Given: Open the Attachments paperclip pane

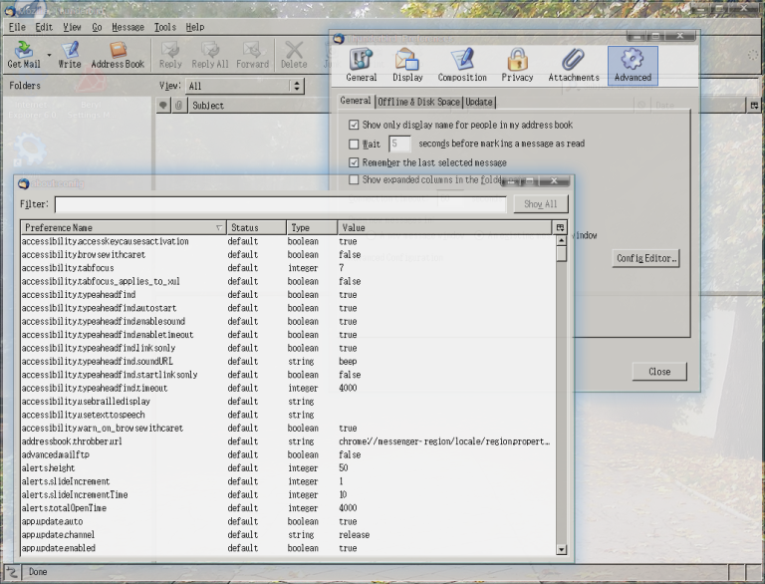Looking at the screenshot, I should (x=574, y=65).
